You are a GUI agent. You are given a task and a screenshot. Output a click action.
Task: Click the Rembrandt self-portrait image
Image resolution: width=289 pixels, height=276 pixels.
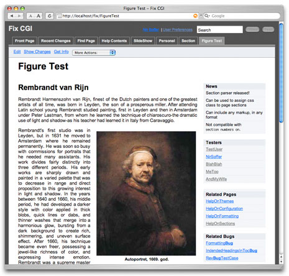pyautogui.click(x=146, y=193)
